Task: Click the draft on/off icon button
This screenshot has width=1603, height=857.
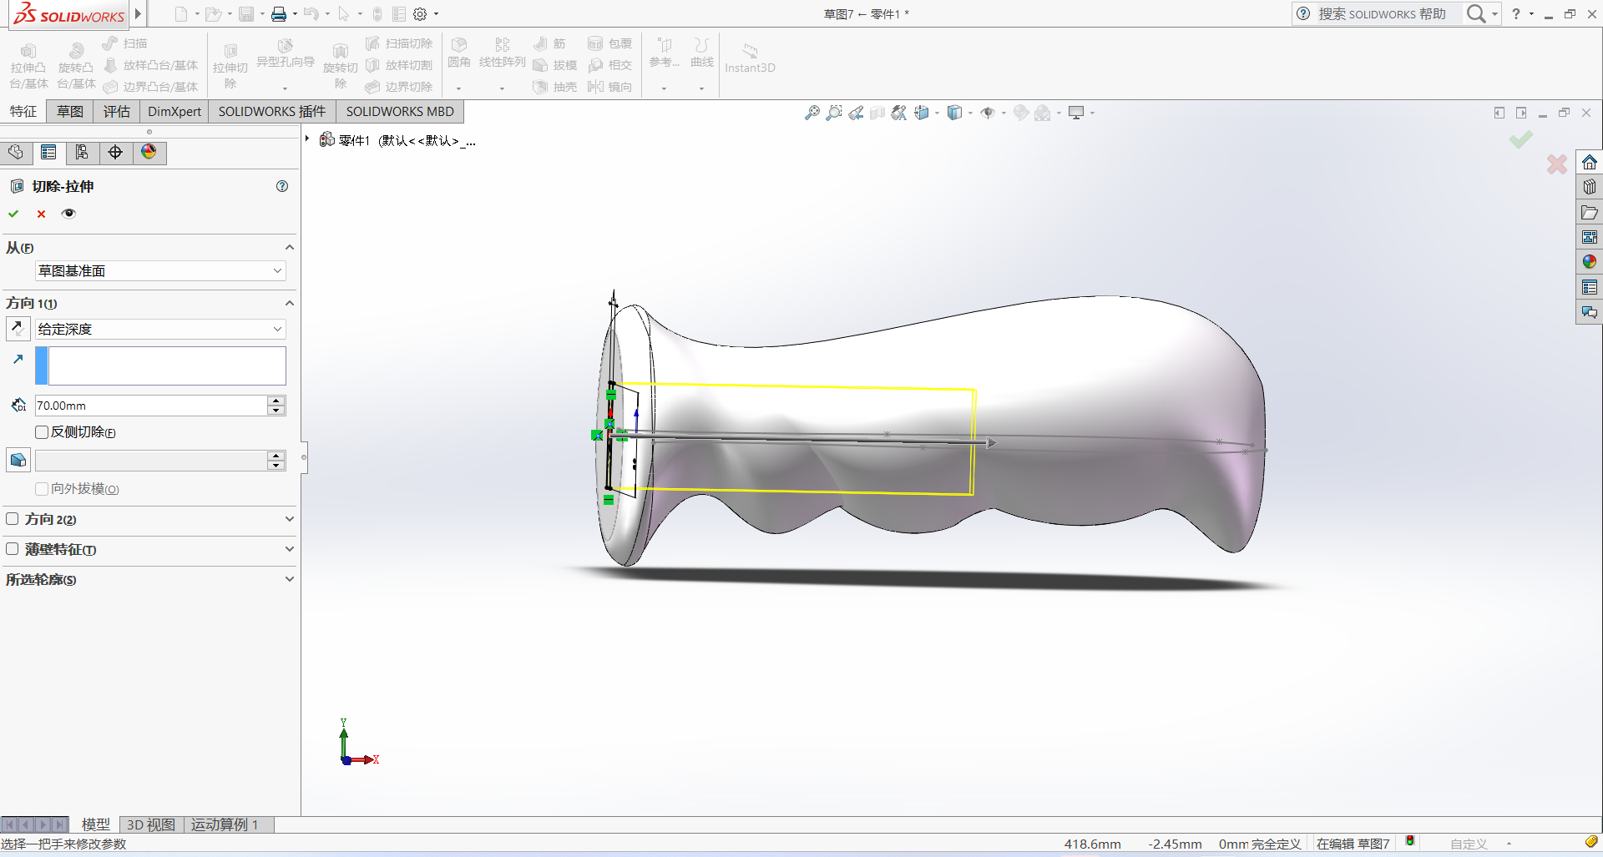Action: pos(18,460)
